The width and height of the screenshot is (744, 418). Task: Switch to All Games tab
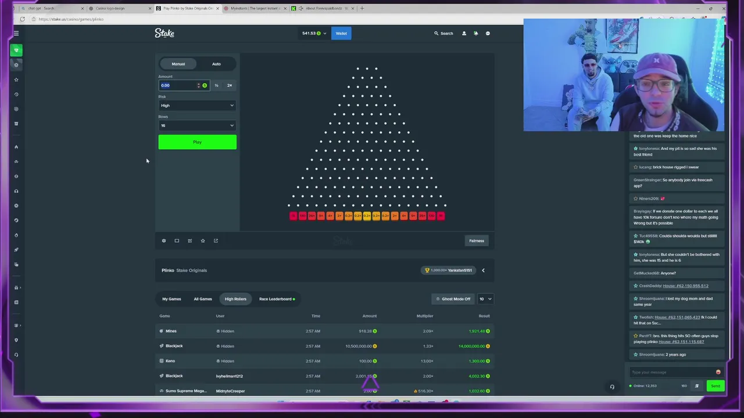203,299
